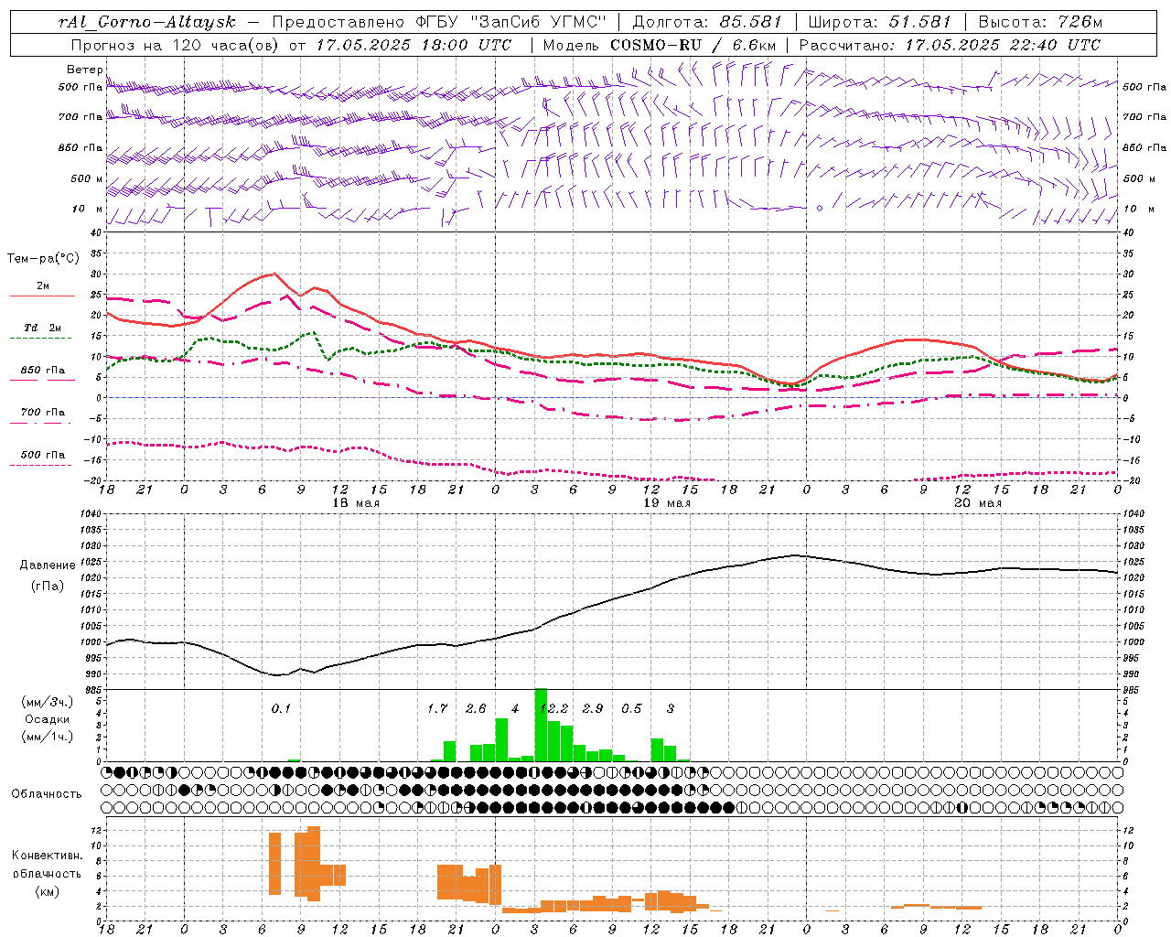Click the Давление pressure panel label
The image size is (1171, 937).
pos(47,565)
